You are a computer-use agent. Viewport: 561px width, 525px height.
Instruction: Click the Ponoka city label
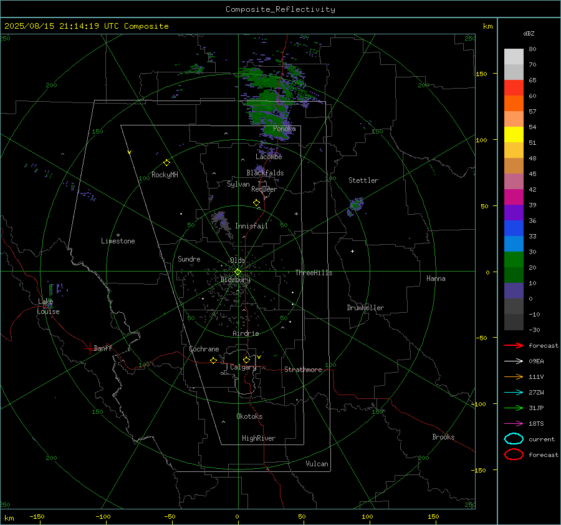pyautogui.click(x=284, y=129)
